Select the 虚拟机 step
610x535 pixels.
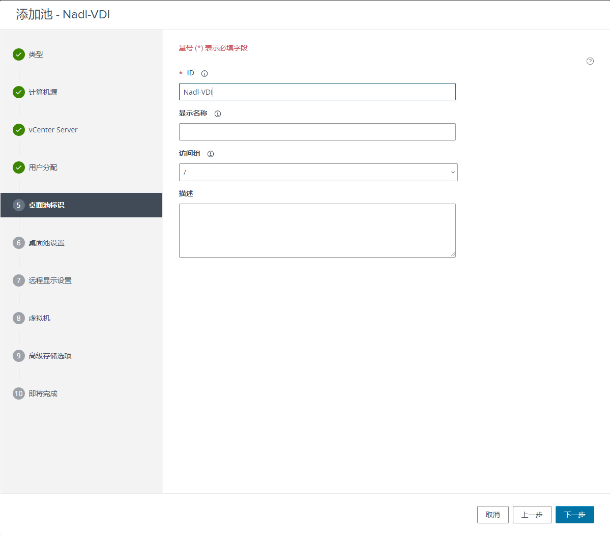point(39,318)
